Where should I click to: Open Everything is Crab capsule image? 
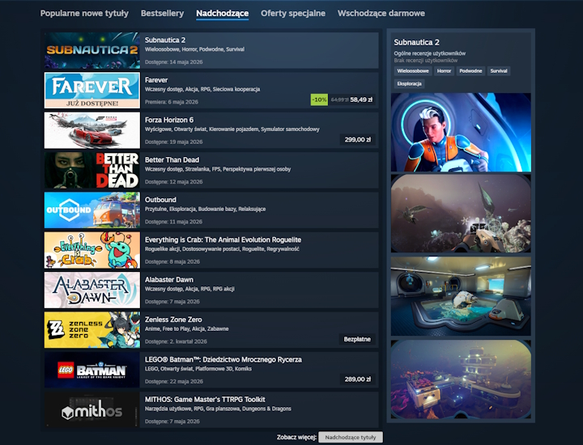click(92, 250)
